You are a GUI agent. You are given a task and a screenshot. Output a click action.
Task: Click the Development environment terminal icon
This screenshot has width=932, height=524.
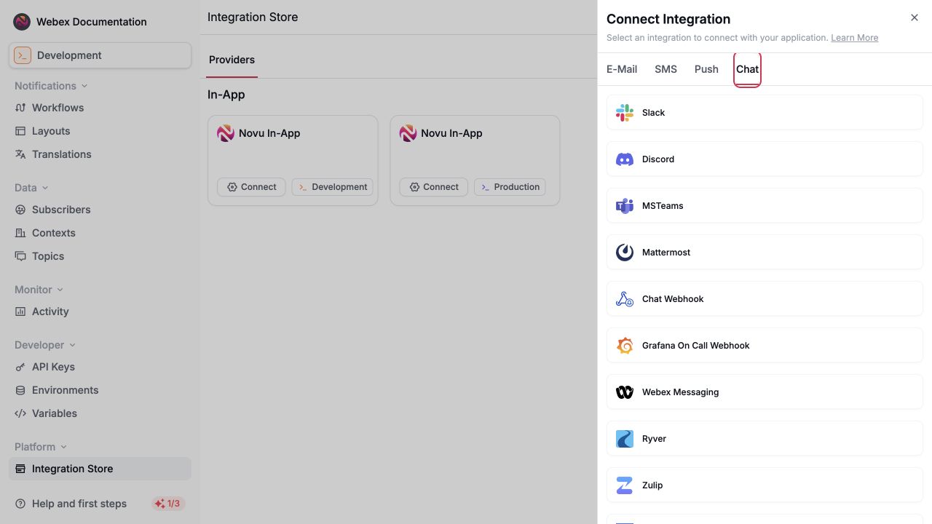point(23,55)
